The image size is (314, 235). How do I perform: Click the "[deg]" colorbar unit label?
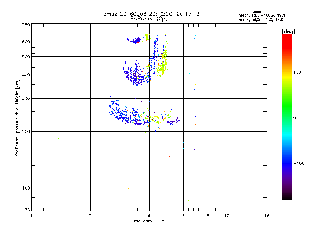point(288,31)
